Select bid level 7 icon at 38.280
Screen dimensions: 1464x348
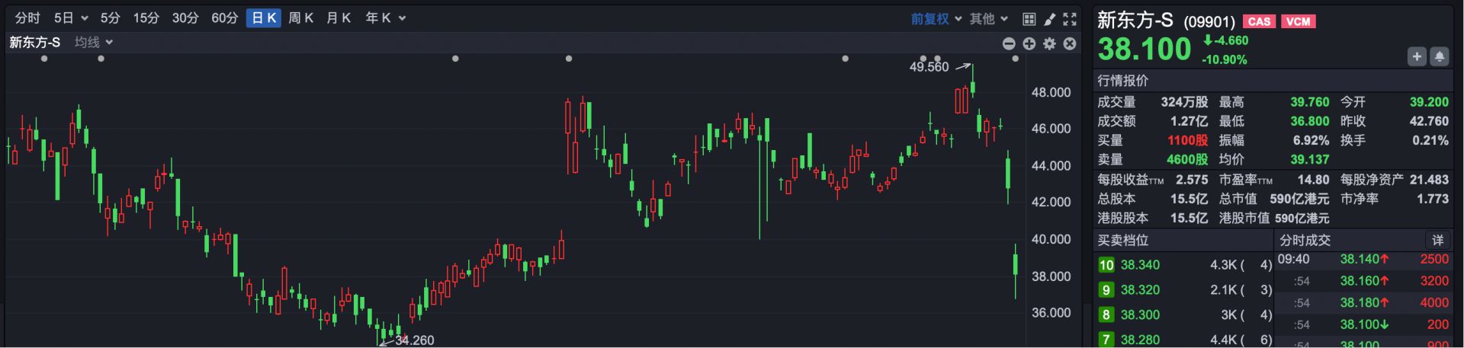[1106, 340]
